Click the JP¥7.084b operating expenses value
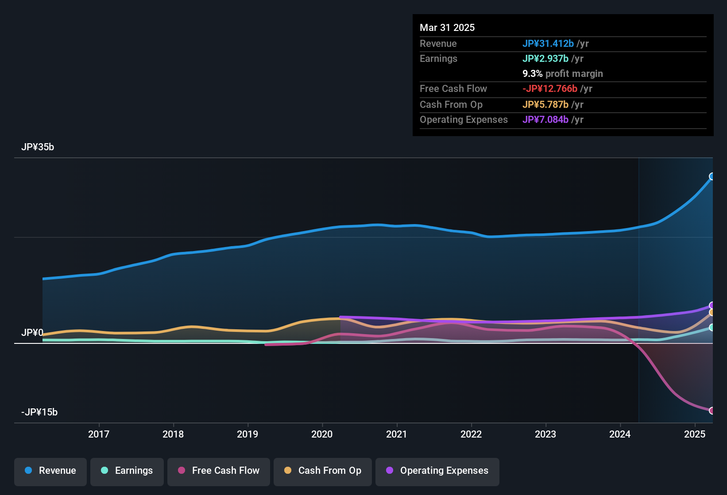 [x=545, y=120]
